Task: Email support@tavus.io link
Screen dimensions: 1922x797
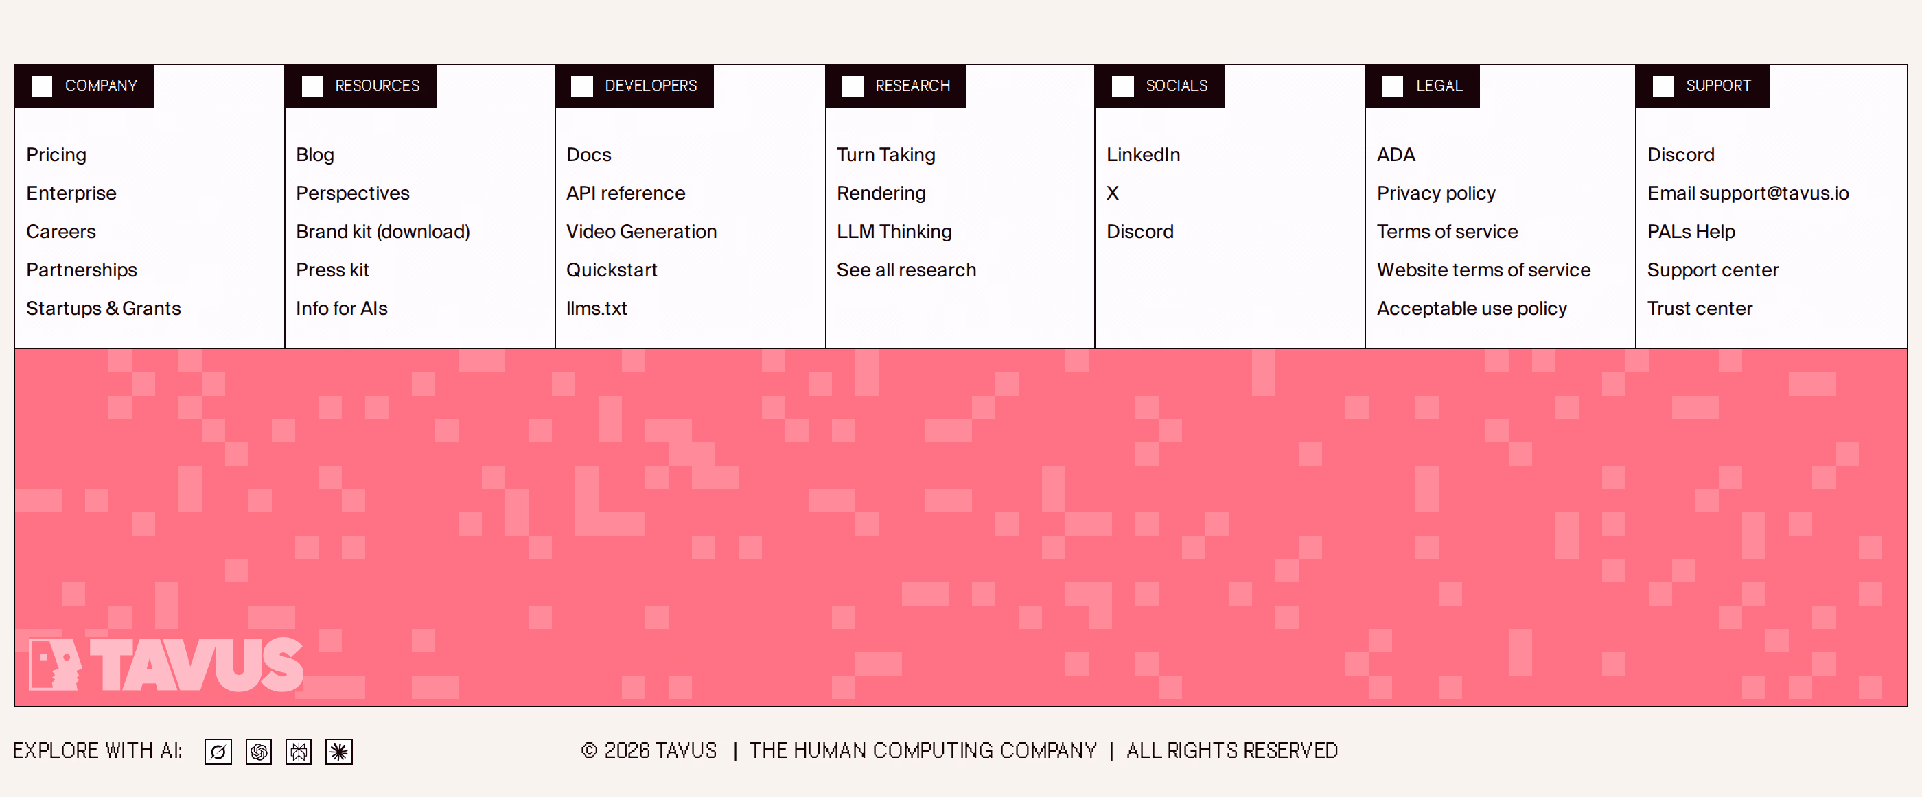Action: 1748,193
